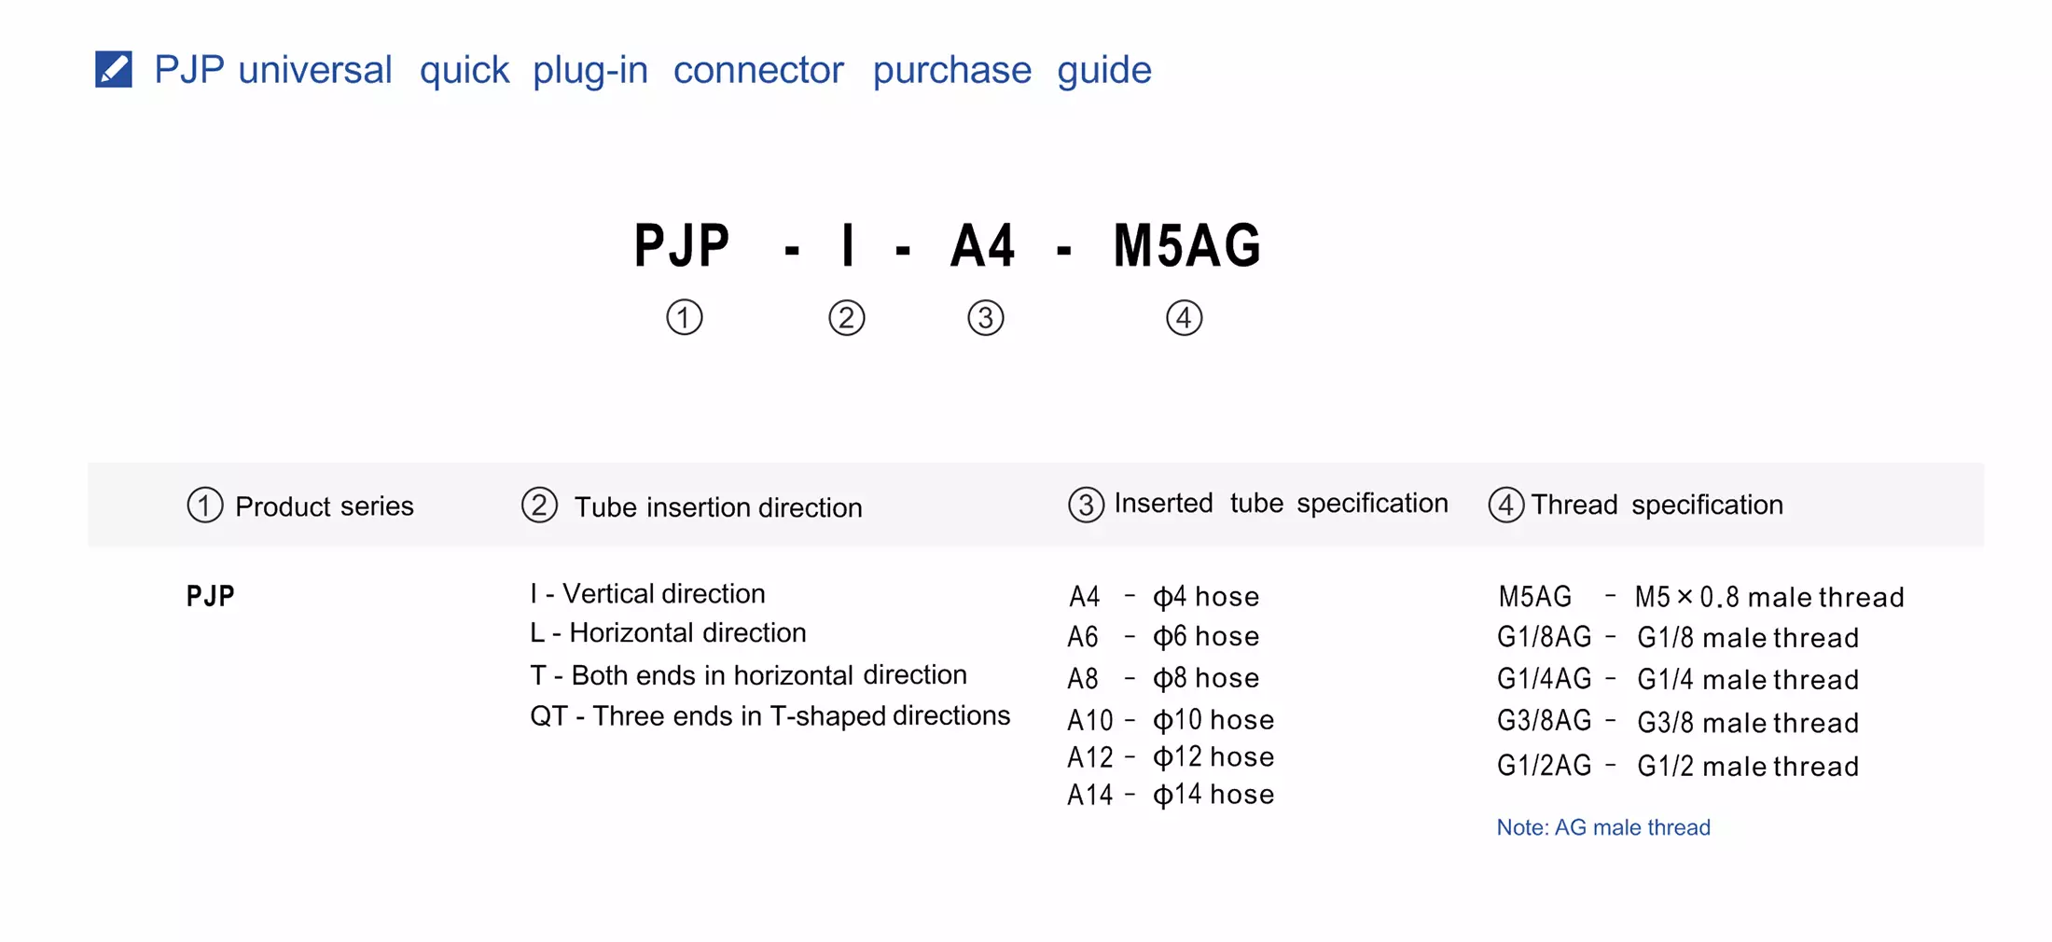Image resolution: width=2052 pixels, height=942 pixels.
Task: Select the Product series column header
Action: pyautogui.click(x=300, y=506)
